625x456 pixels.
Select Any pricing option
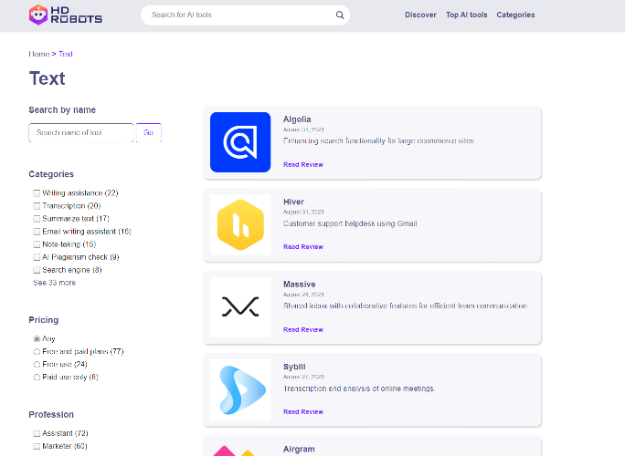[x=37, y=338]
